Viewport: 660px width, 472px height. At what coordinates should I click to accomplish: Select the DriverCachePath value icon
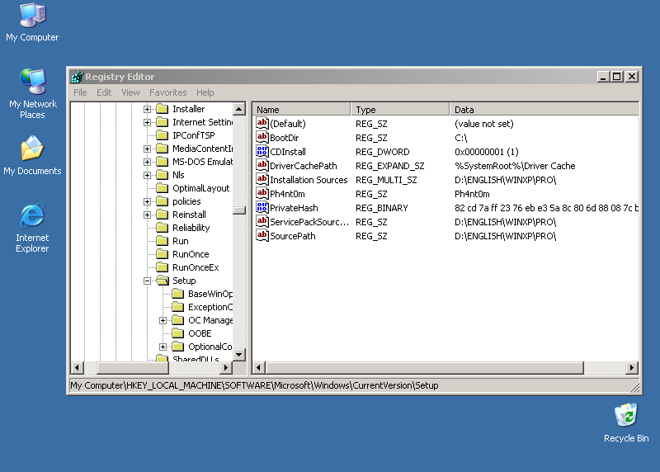pyautogui.click(x=262, y=166)
